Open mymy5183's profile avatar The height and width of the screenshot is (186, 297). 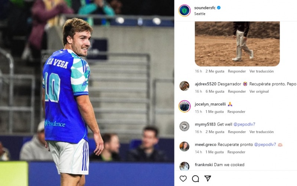[x=184, y=126]
